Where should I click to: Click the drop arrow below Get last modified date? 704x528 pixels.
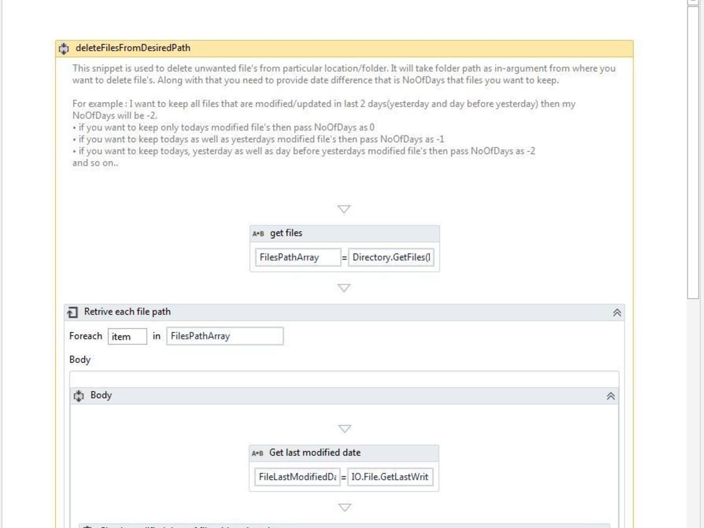point(344,507)
